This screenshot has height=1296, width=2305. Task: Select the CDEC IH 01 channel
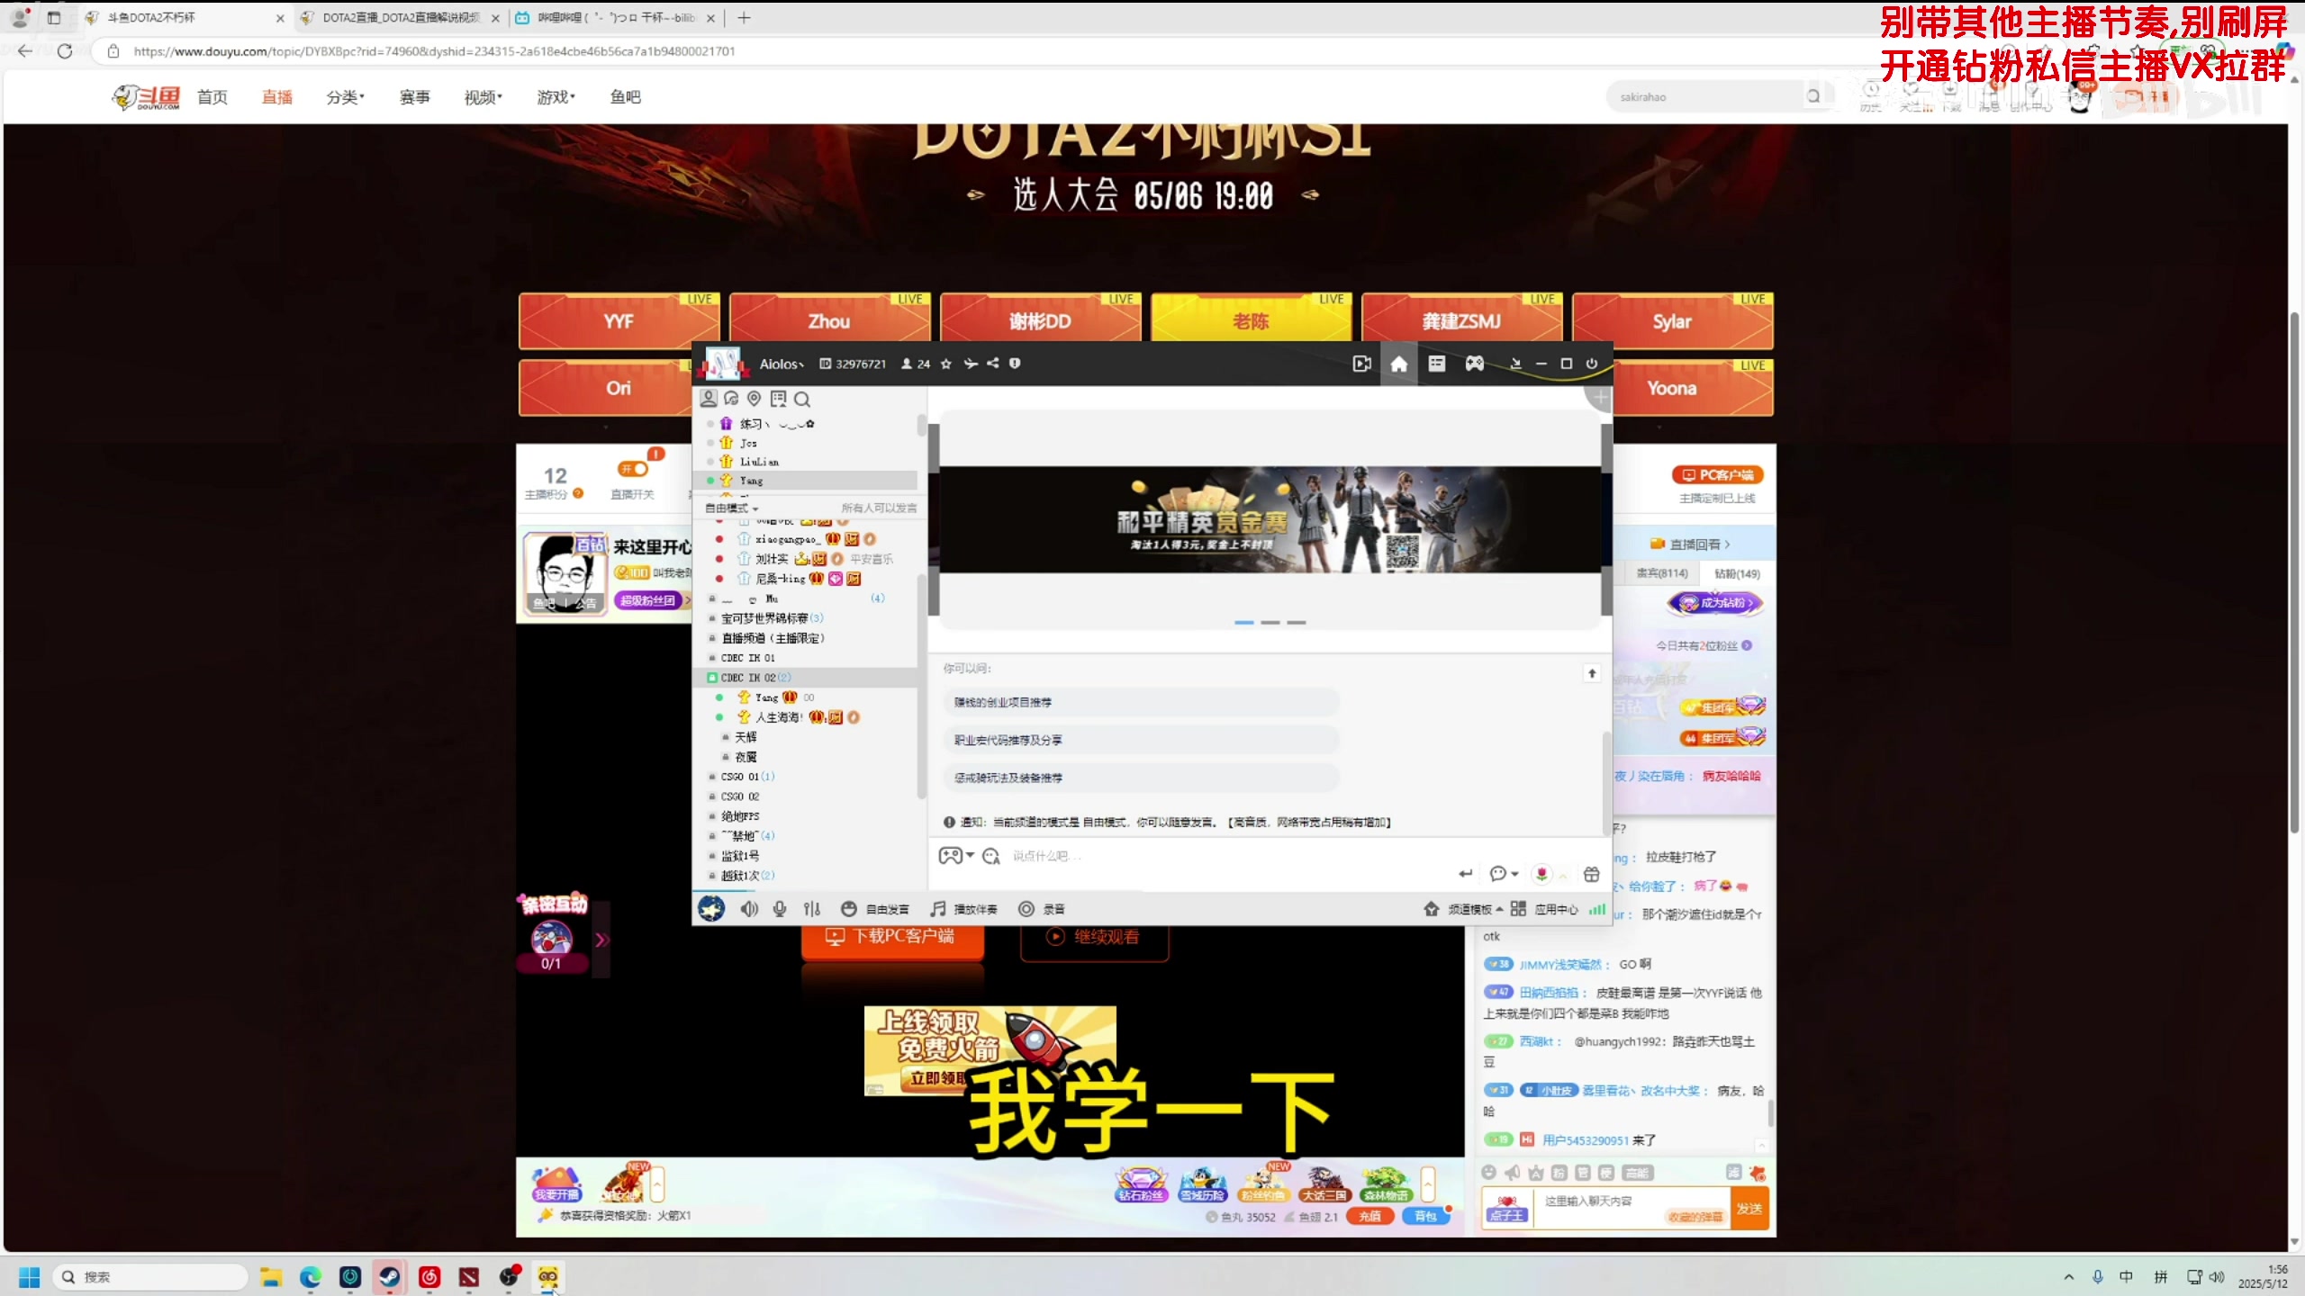click(747, 658)
